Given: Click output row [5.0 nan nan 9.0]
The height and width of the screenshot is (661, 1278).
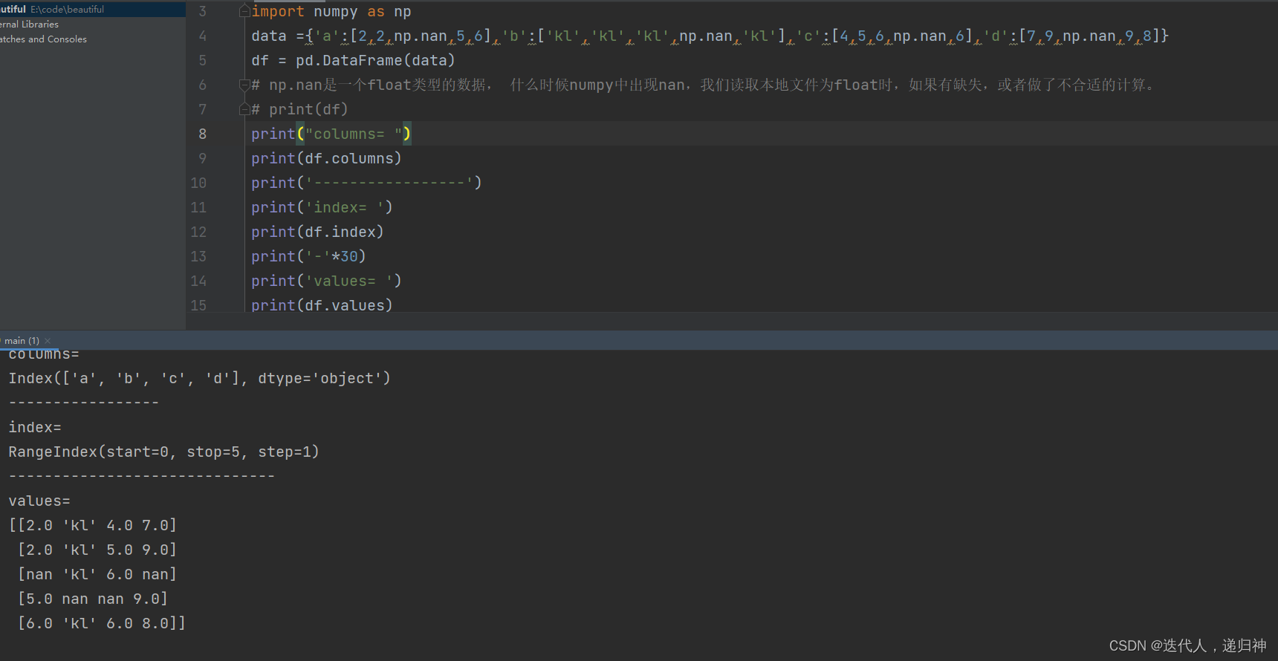Looking at the screenshot, I should [x=93, y=599].
